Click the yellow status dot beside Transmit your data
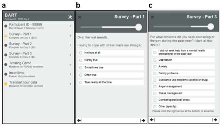Screen dimensions: 222x126 6,84
